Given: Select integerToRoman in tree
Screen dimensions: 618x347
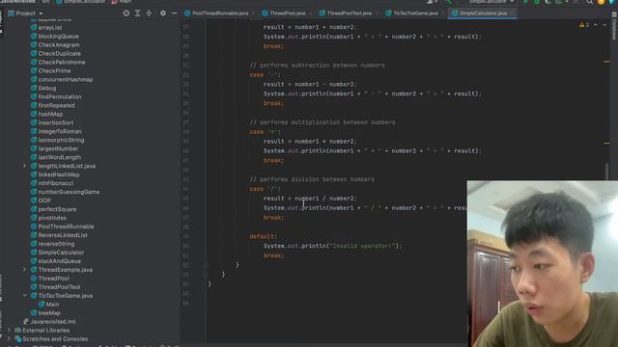Looking at the screenshot, I should coord(60,131).
